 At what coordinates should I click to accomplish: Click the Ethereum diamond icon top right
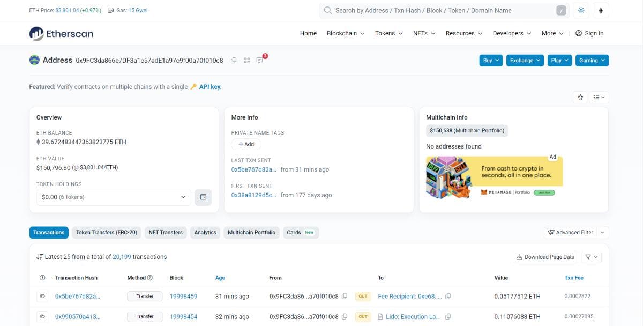[601, 10]
